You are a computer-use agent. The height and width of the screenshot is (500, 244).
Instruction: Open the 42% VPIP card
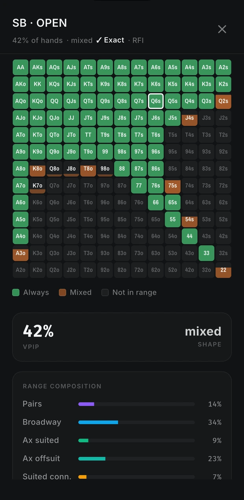(x=122, y=337)
